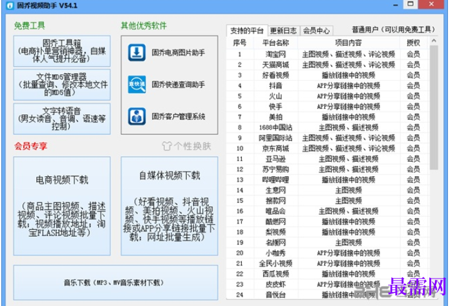Click the 项目内容 column header

[349, 43]
